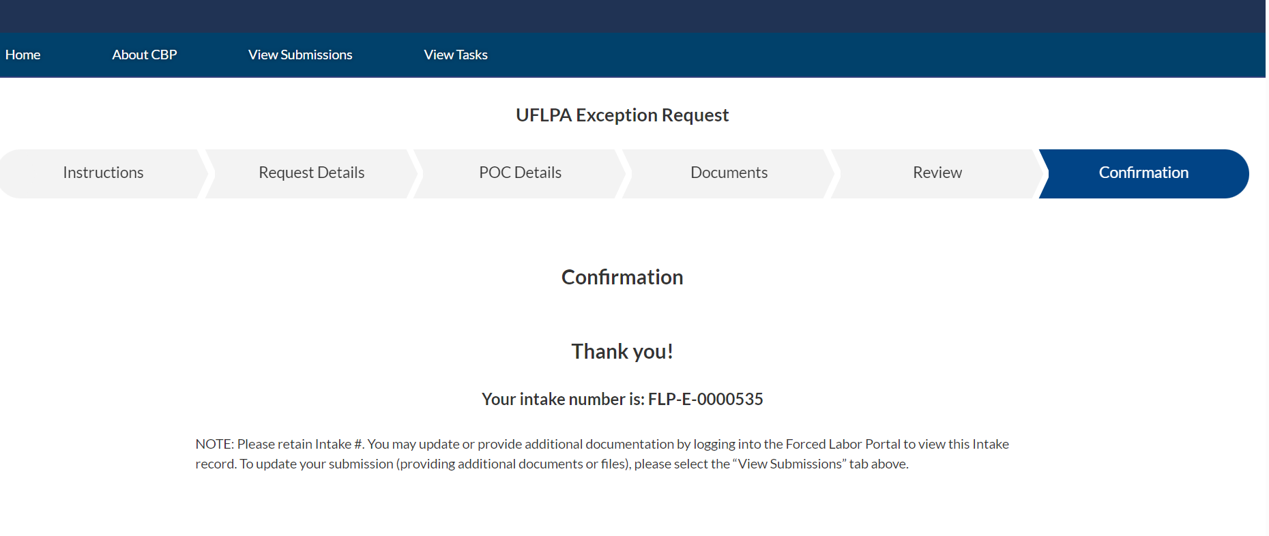Screen dimensions: 1269x536
Task: Jump to the Request Details step
Action: tap(311, 173)
